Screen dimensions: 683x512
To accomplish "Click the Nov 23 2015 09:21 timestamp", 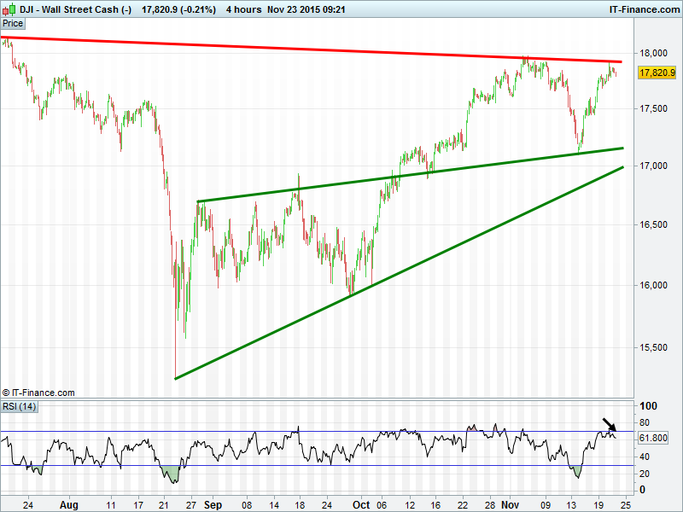I will (x=306, y=9).
